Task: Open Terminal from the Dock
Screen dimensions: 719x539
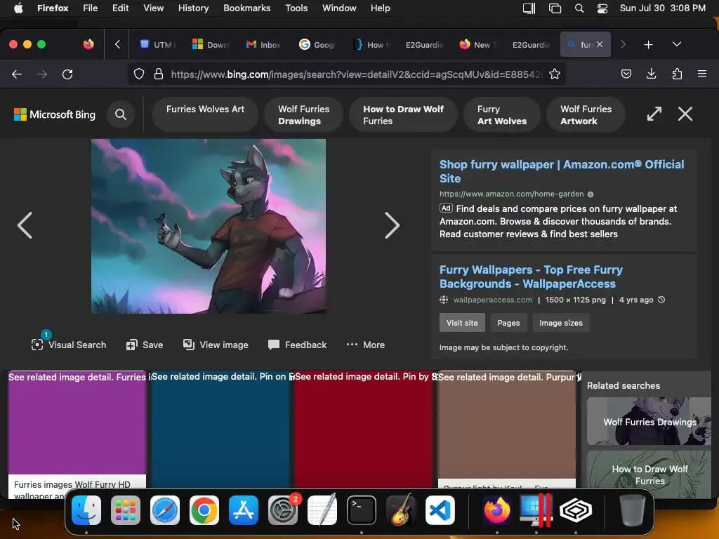Action: (362, 510)
